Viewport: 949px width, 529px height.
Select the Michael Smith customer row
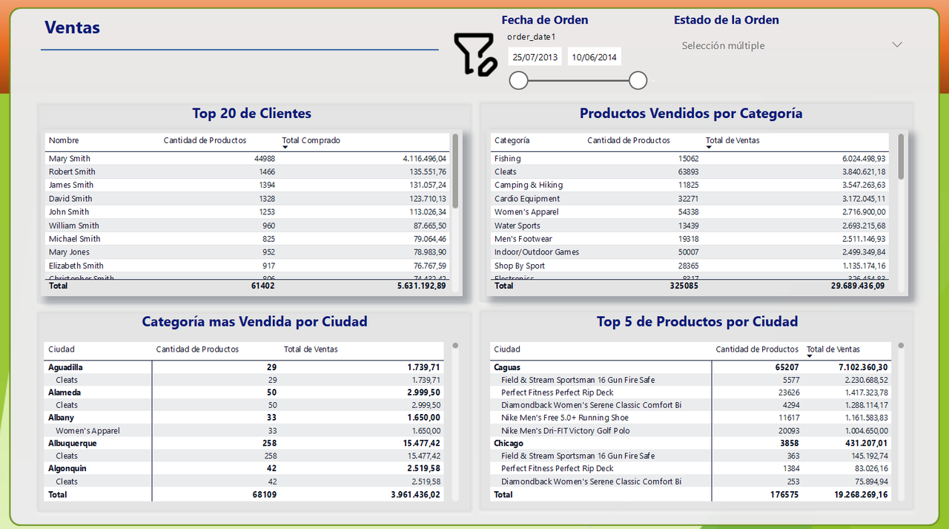coord(248,239)
